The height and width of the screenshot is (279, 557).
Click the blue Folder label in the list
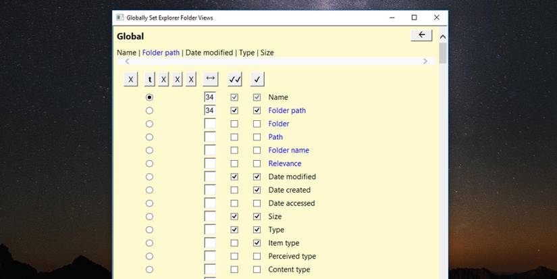point(279,124)
